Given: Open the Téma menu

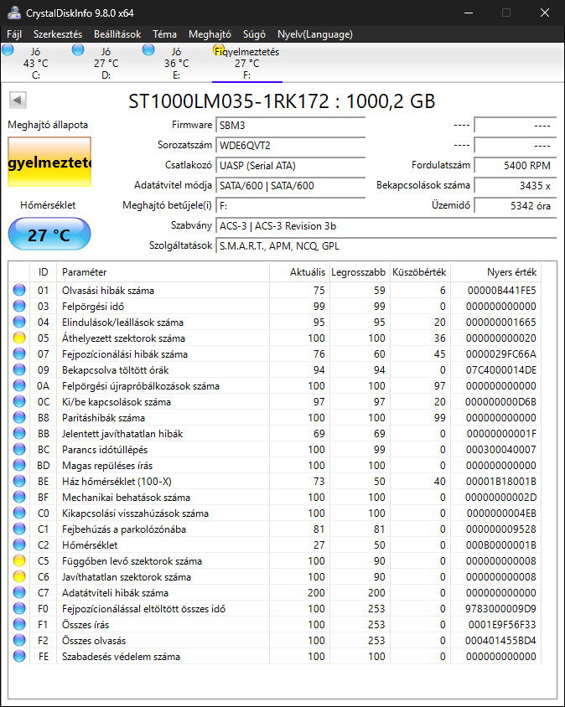Looking at the screenshot, I should click(x=164, y=34).
